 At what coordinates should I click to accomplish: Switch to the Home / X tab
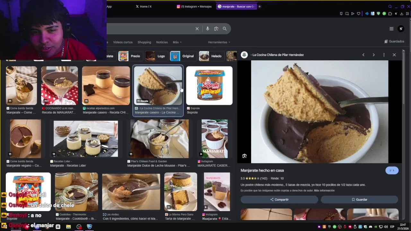(144, 6)
